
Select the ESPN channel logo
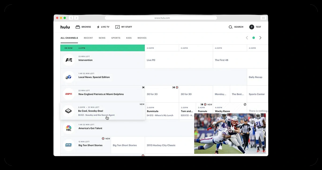tap(69, 94)
